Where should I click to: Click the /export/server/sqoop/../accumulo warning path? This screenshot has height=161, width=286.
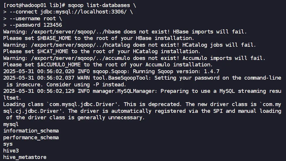[80, 58]
